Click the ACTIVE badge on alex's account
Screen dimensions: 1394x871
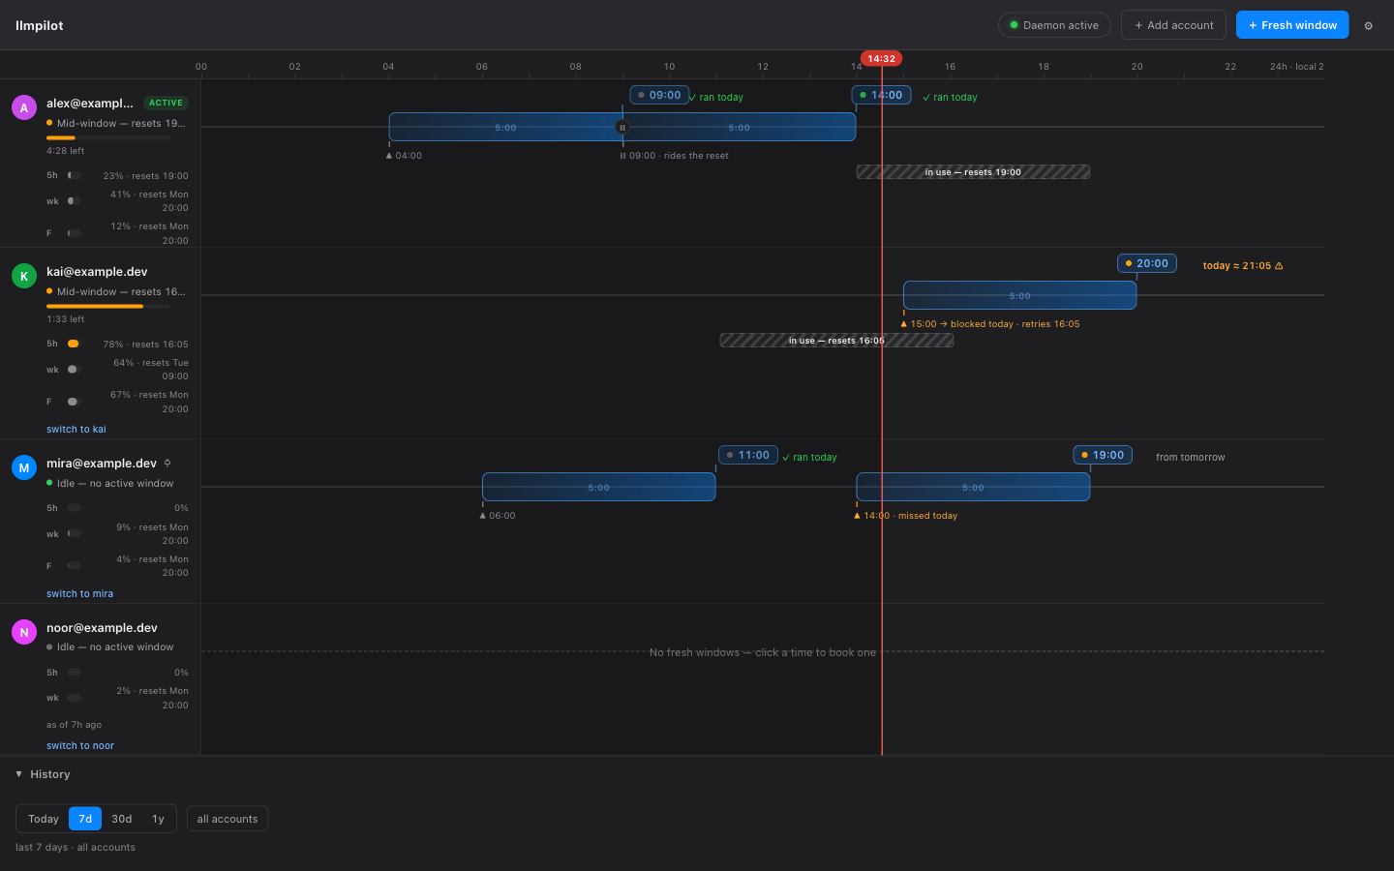pos(166,103)
